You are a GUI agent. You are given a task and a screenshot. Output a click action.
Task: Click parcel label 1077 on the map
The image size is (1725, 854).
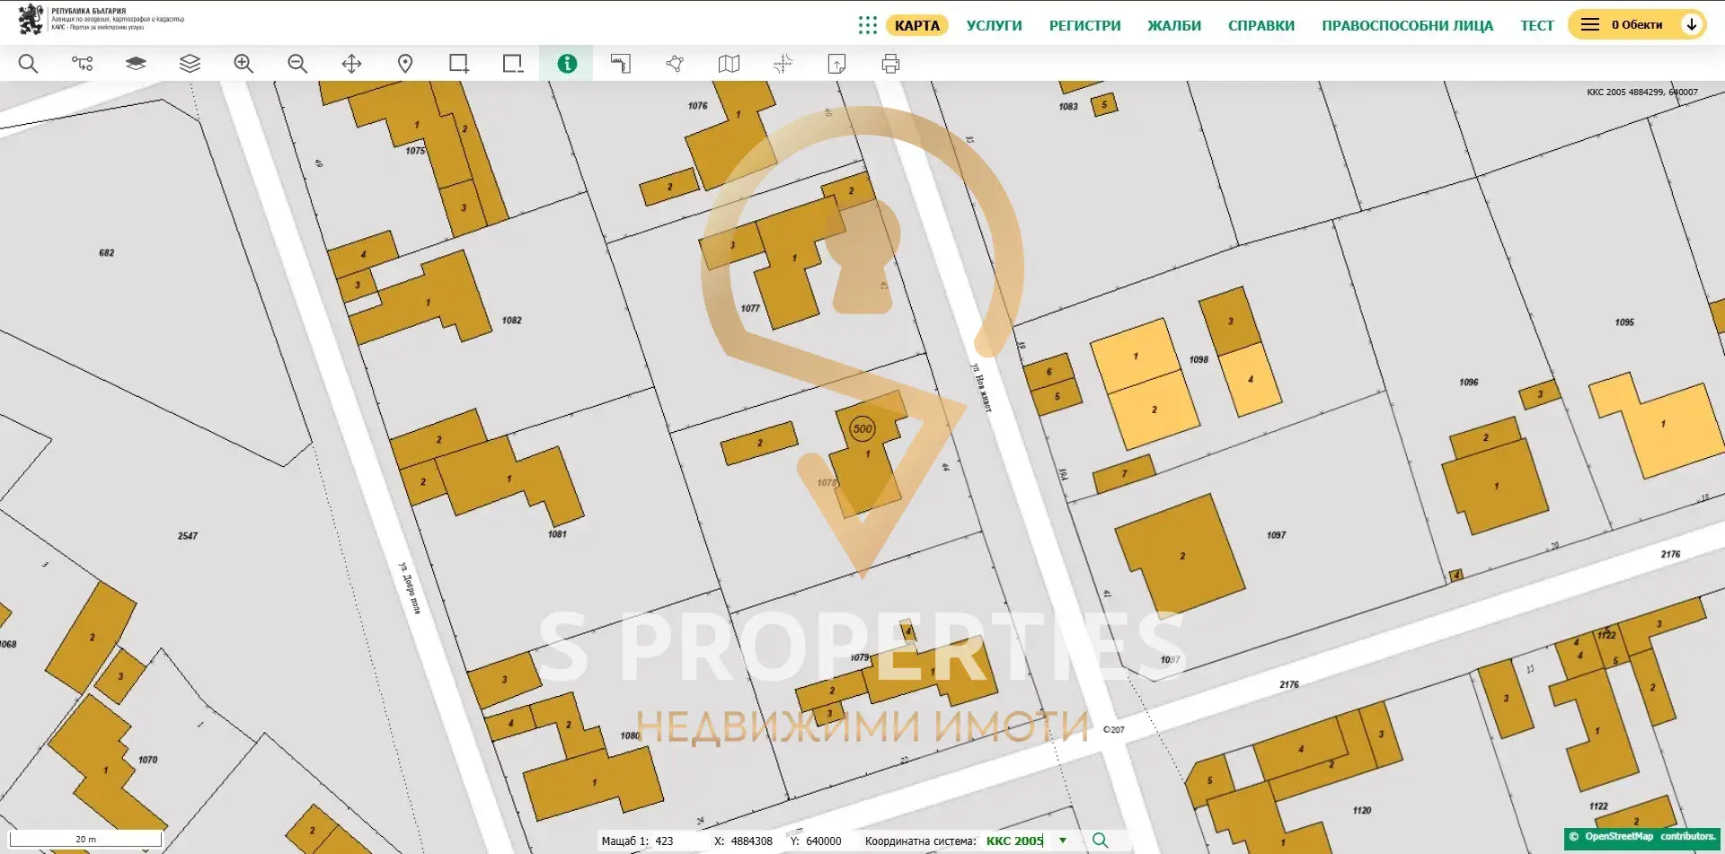pos(750,309)
